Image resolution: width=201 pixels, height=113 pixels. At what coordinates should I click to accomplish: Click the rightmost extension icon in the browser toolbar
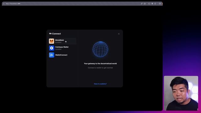click(x=160, y=4)
